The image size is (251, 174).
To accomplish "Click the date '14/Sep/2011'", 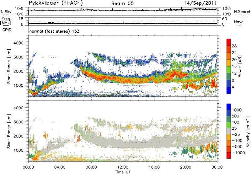I will 200,3.
